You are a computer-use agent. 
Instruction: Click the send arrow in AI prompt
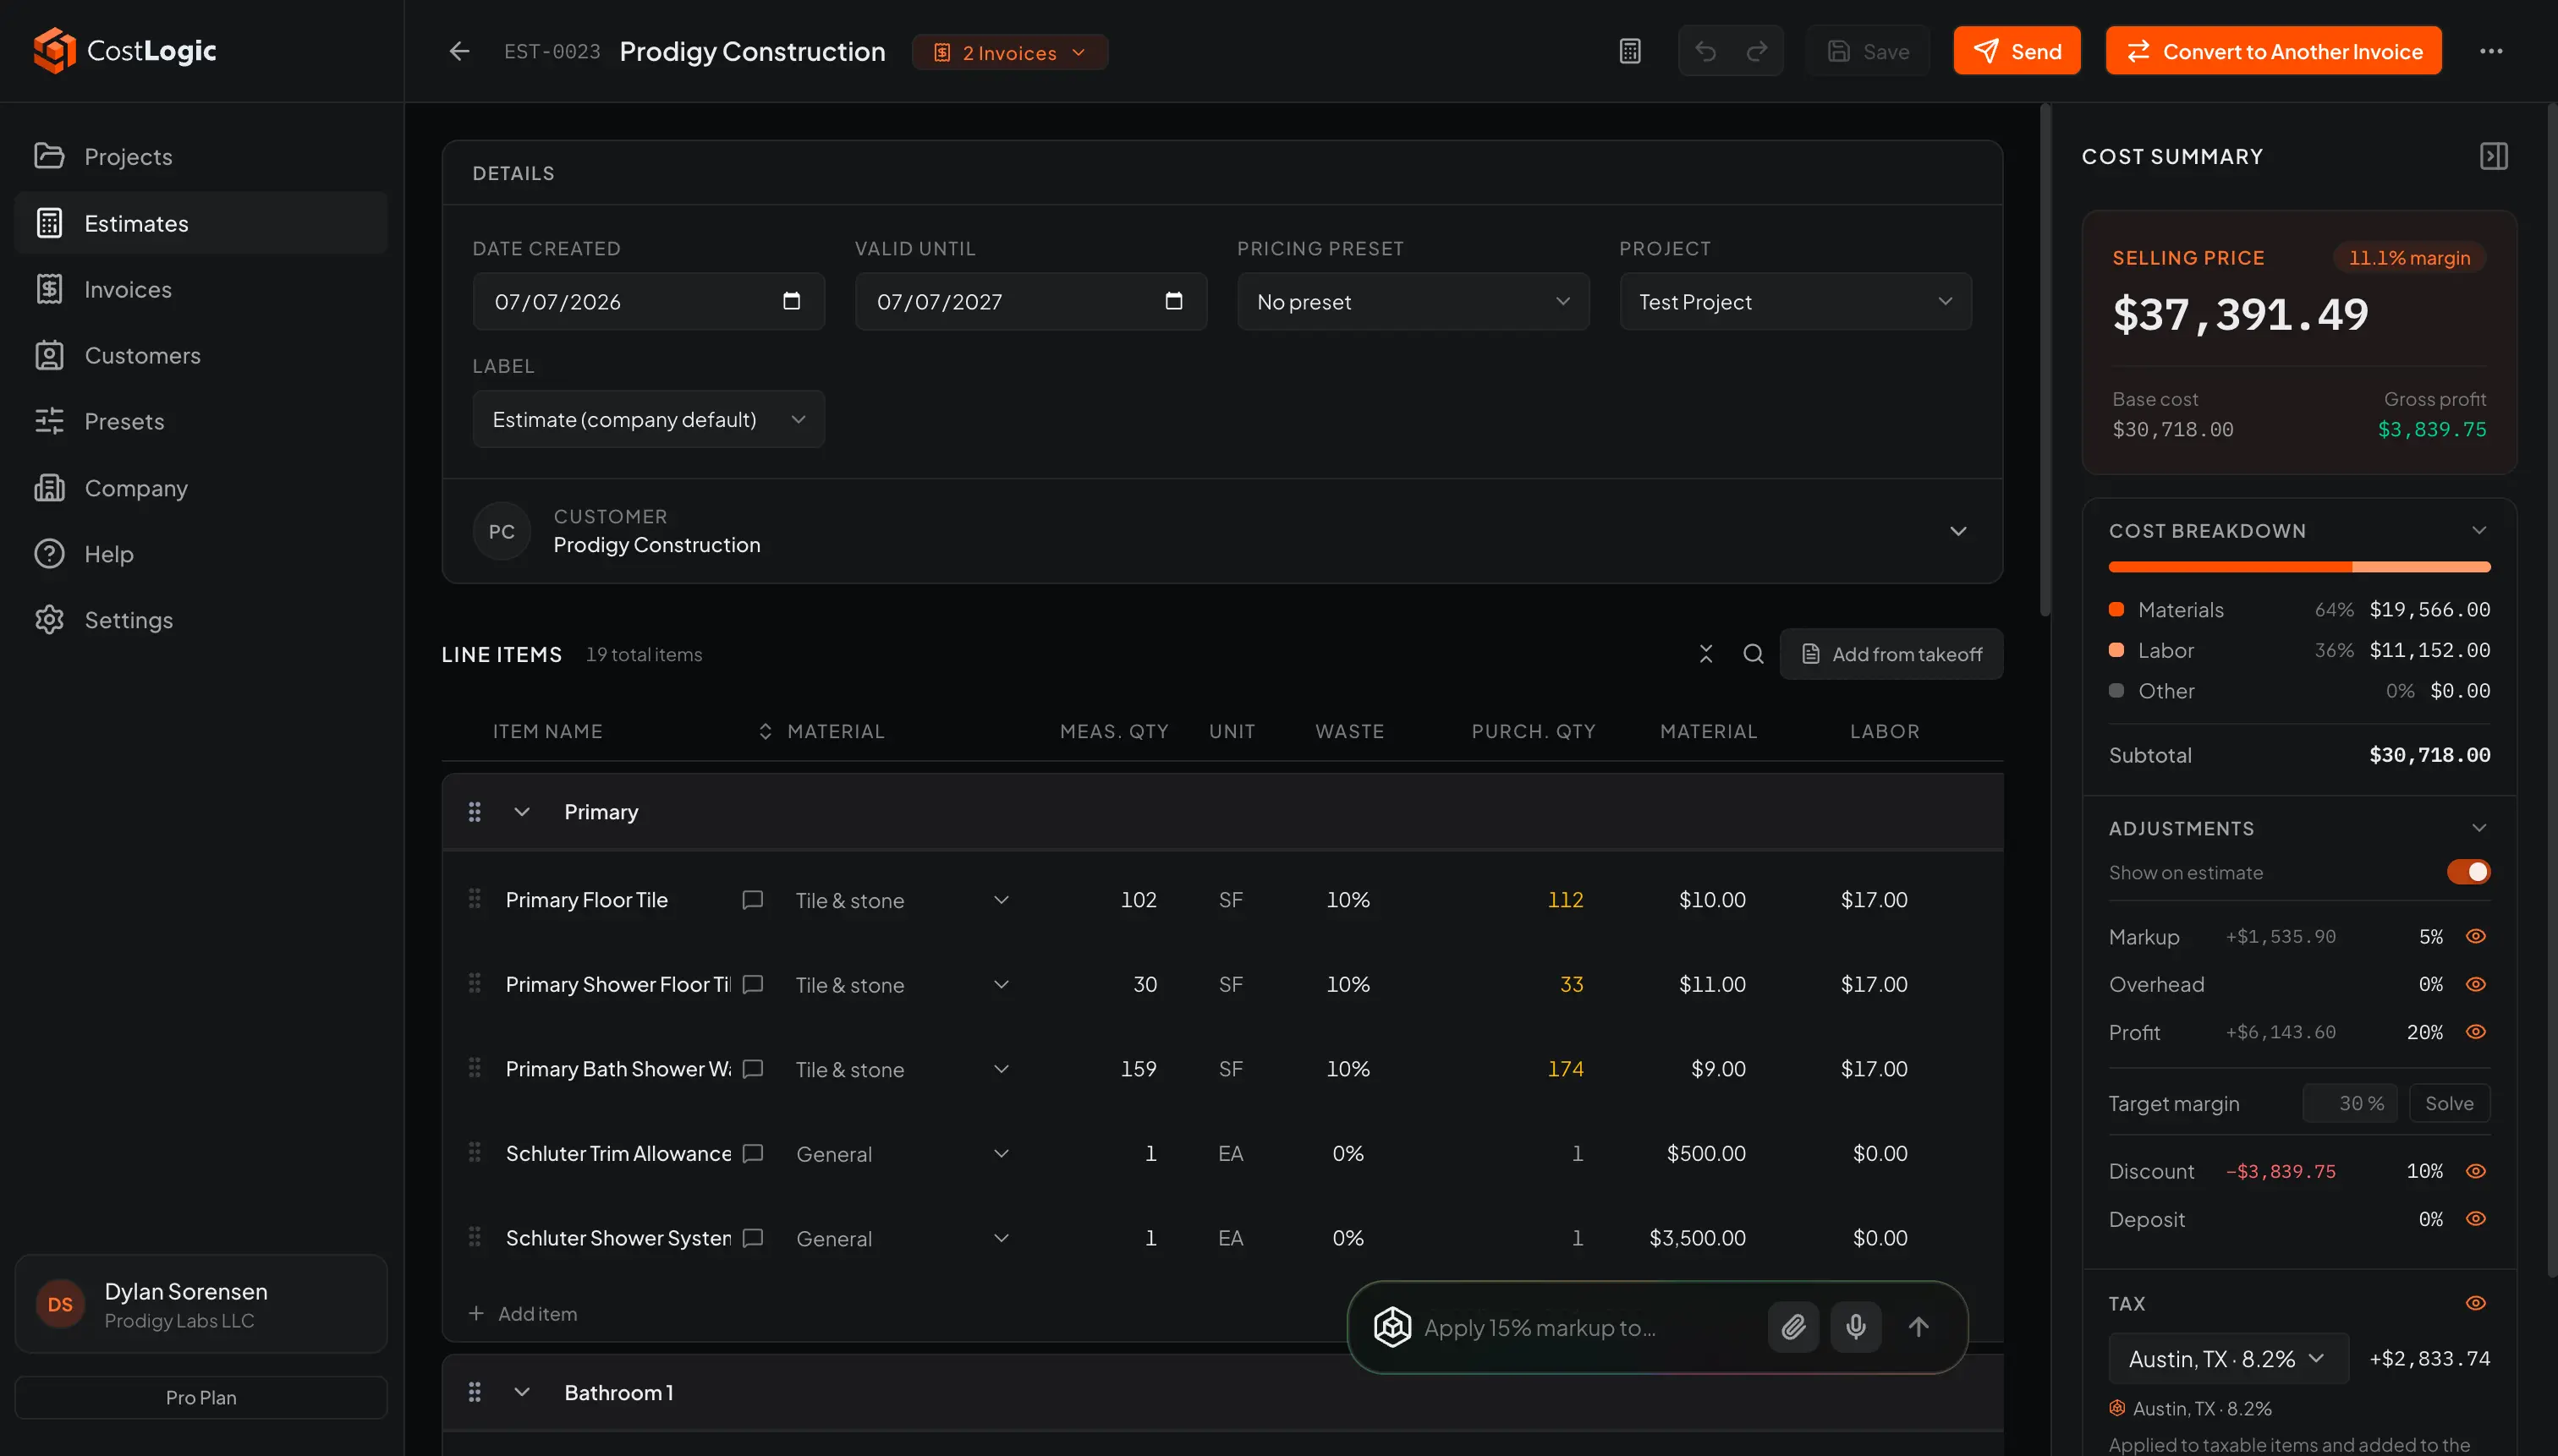click(x=1918, y=1327)
